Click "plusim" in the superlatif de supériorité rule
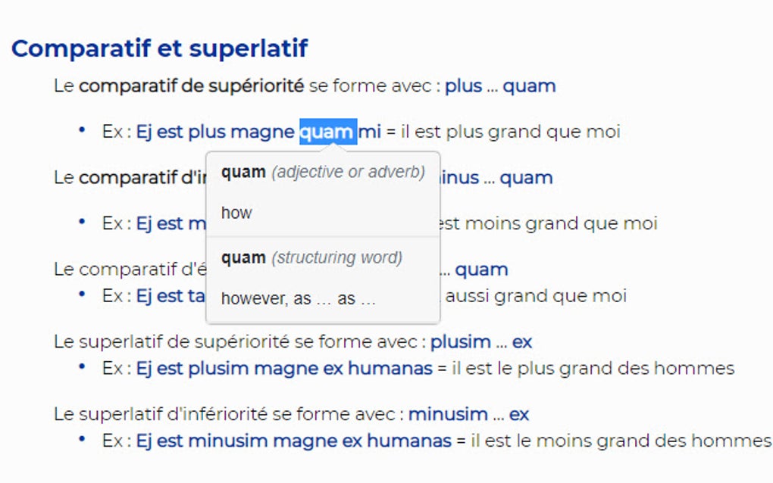 point(461,342)
